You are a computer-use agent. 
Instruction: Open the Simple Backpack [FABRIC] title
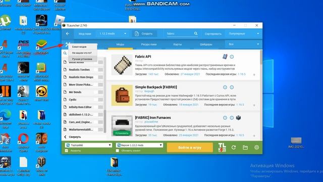click(x=156, y=87)
